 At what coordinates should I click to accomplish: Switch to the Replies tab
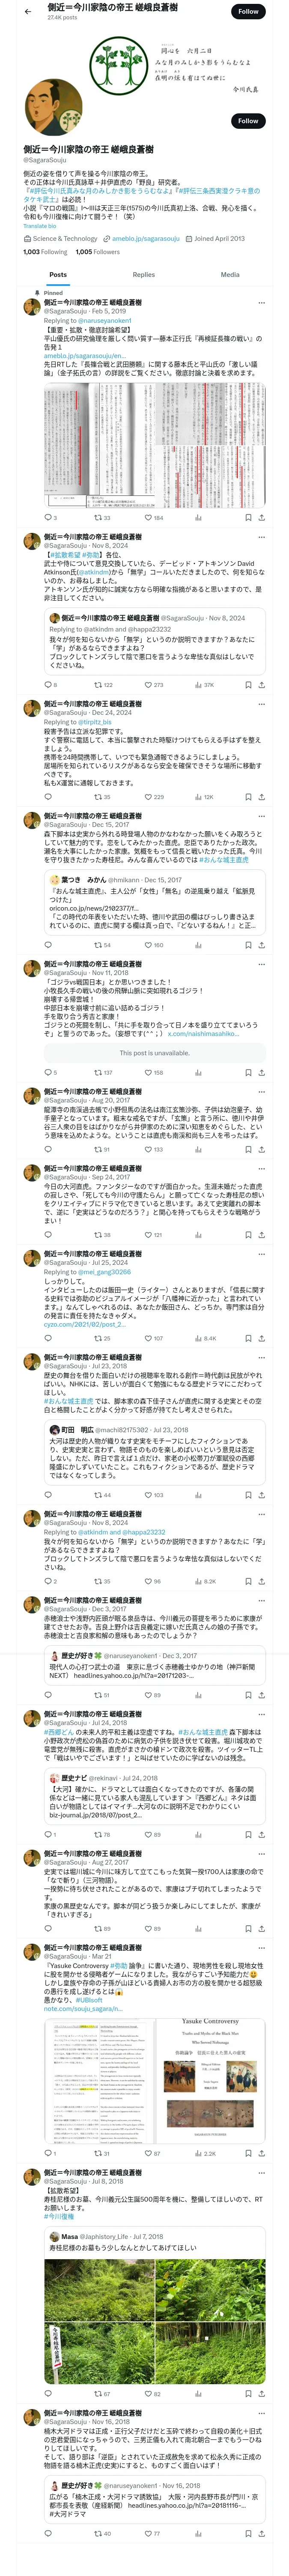[143, 274]
